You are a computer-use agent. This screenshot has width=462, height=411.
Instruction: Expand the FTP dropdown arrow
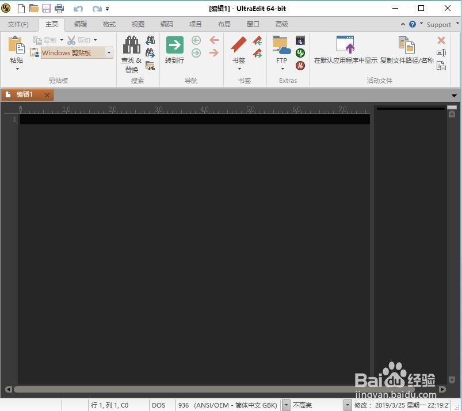click(x=282, y=69)
